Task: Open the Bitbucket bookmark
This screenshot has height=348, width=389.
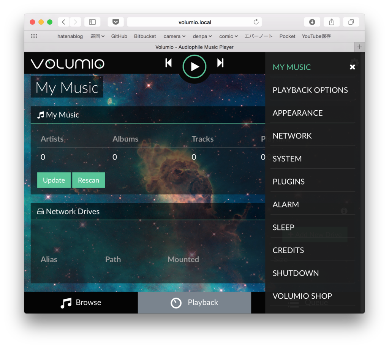Action: [145, 36]
